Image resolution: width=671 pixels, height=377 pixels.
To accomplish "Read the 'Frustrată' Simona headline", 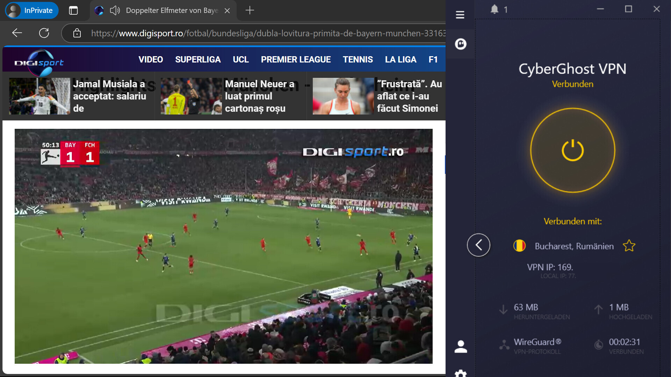I will pyautogui.click(x=409, y=96).
